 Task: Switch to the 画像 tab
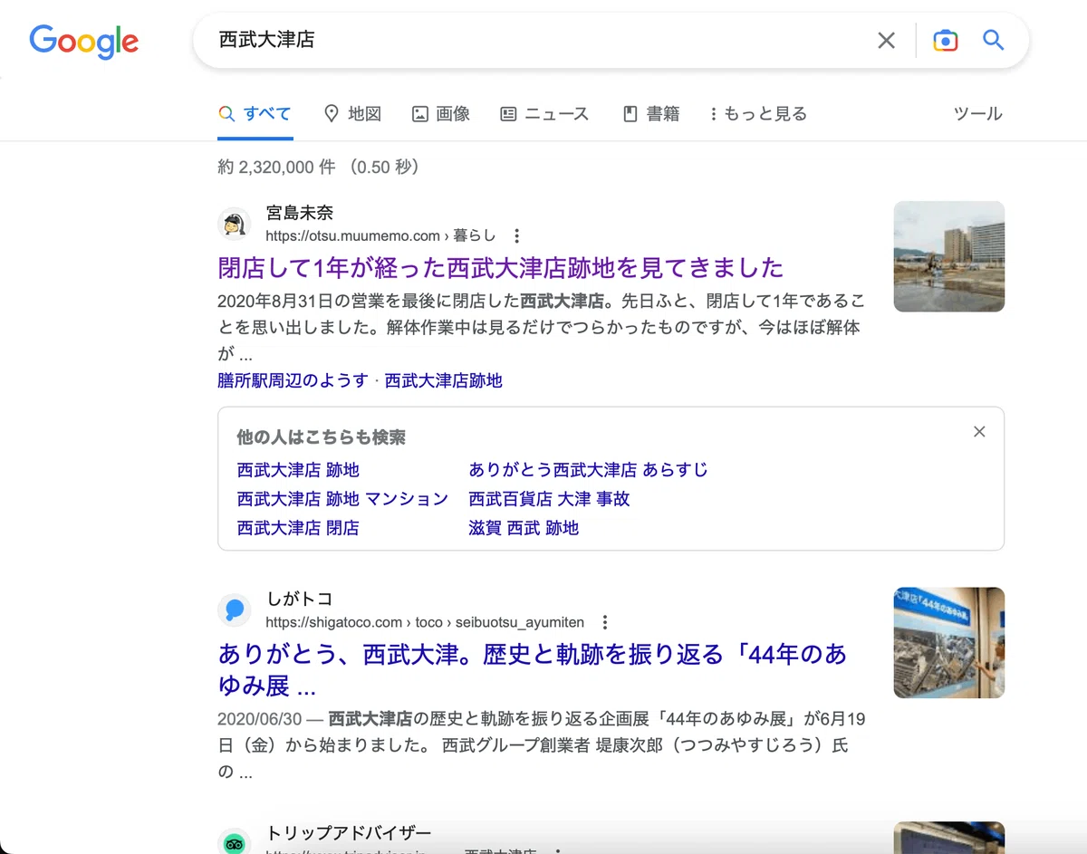441,114
